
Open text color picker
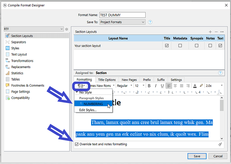(195, 86)
